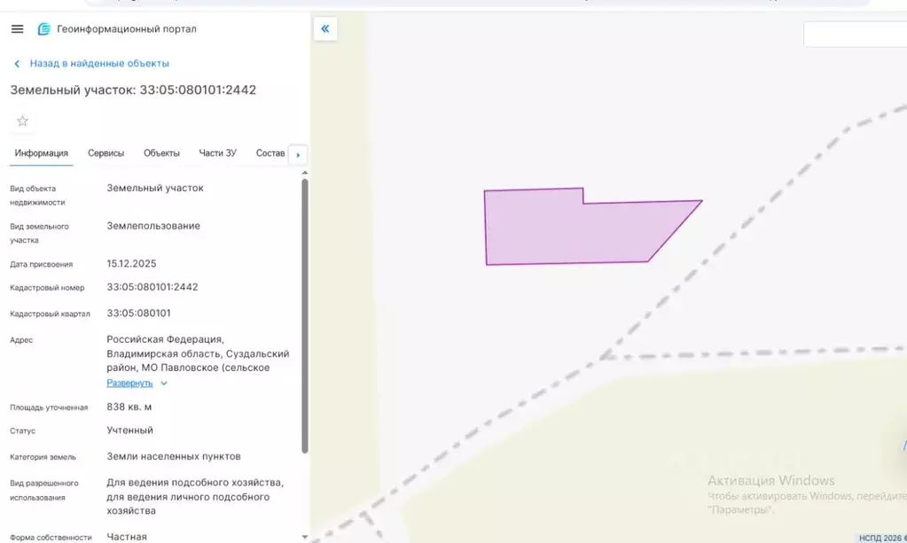Click the info panel scrollbar thumb
The height and width of the screenshot is (543, 907).
pos(305,316)
